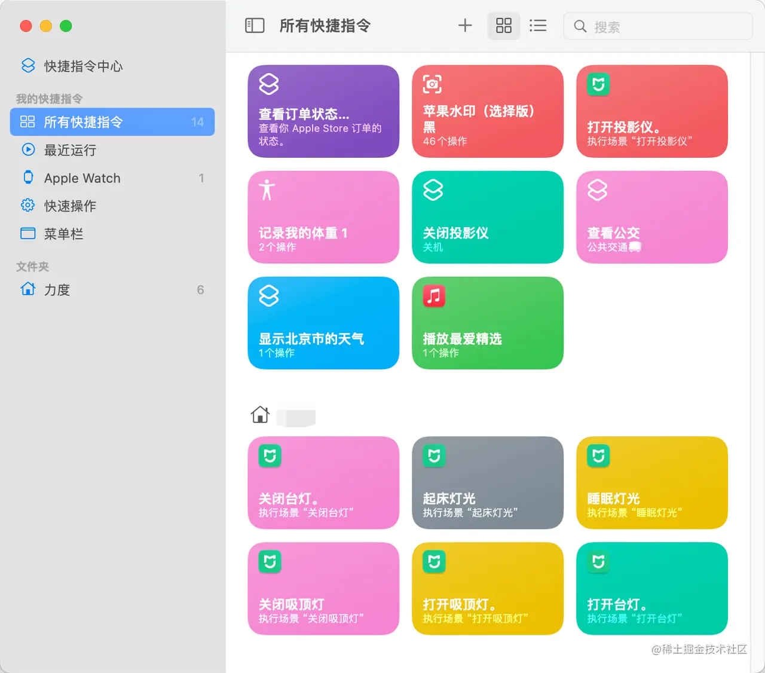Run the 睡眠灯光 shortcut card
This screenshot has height=673, width=765.
pos(652,483)
